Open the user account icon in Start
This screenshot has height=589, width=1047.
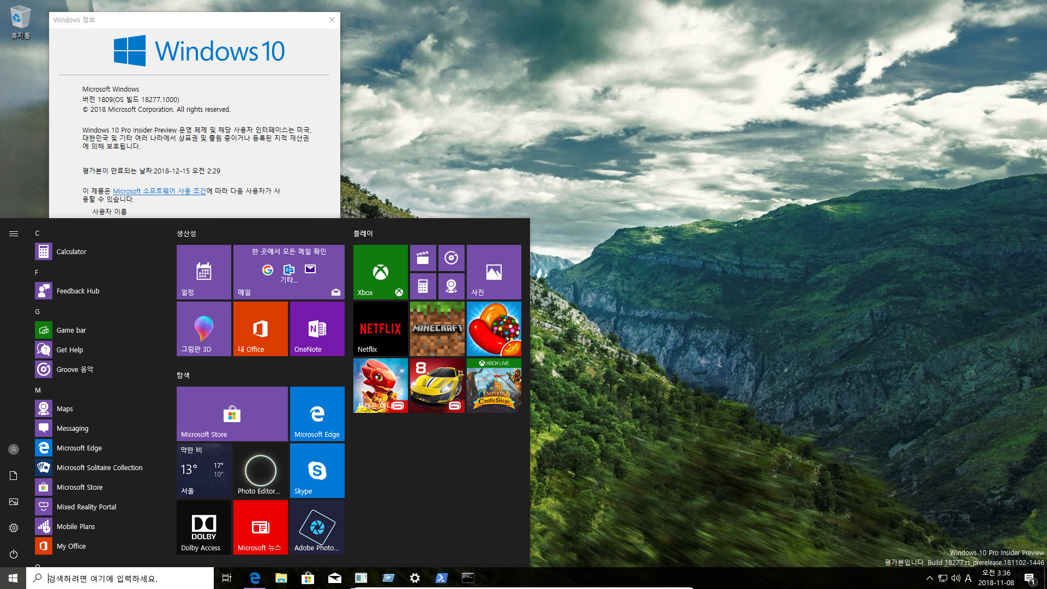click(x=14, y=449)
